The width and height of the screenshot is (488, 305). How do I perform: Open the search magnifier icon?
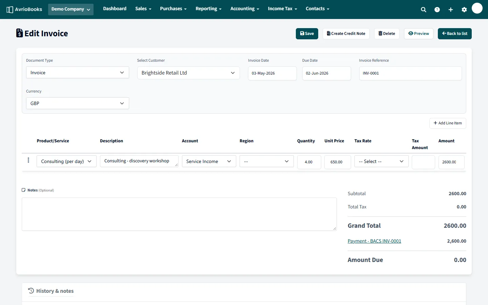coord(424,10)
